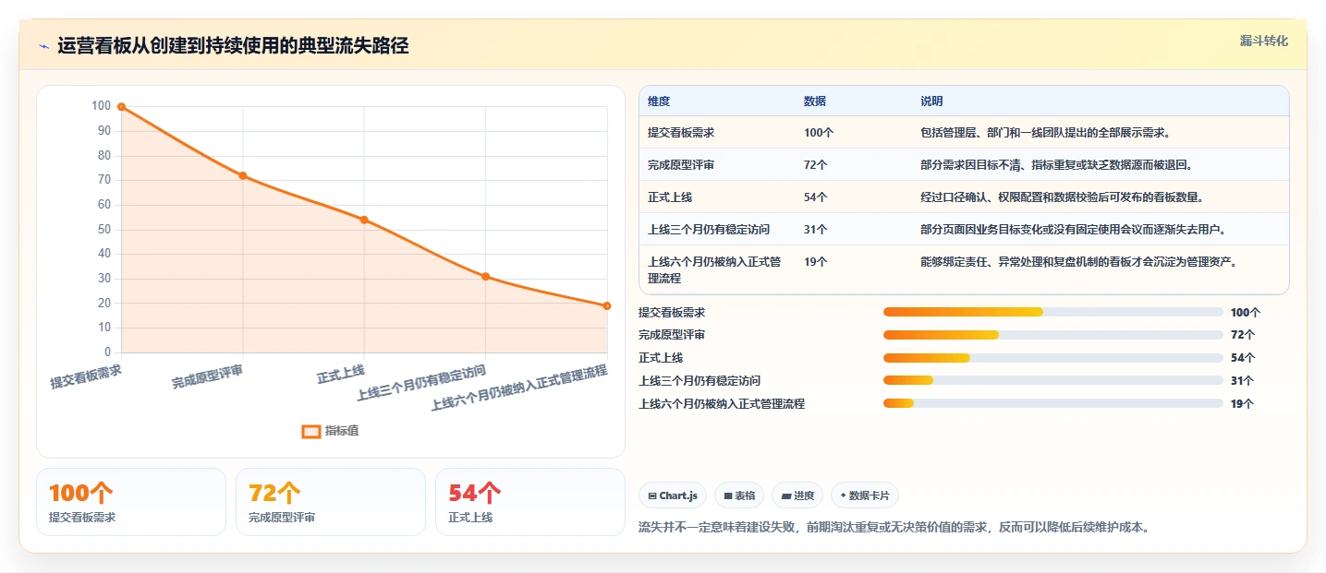The image size is (1326, 573).
Task: Click the 漏斗转化 label in header
Action: click(x=1263, y=41)
